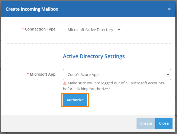The image size is (177, 134).
Task: Select the text 'Coop's Azure App'
Action: click(83, 75)
